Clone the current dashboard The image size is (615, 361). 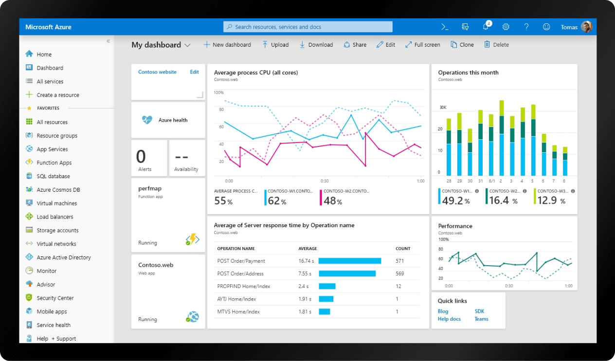[x=461, y=44]
